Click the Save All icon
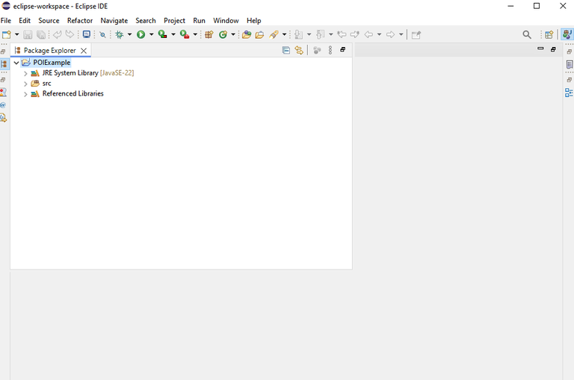The height and width of the screenshot is (380, 574). pyautogui.click(x=41, y=35)
